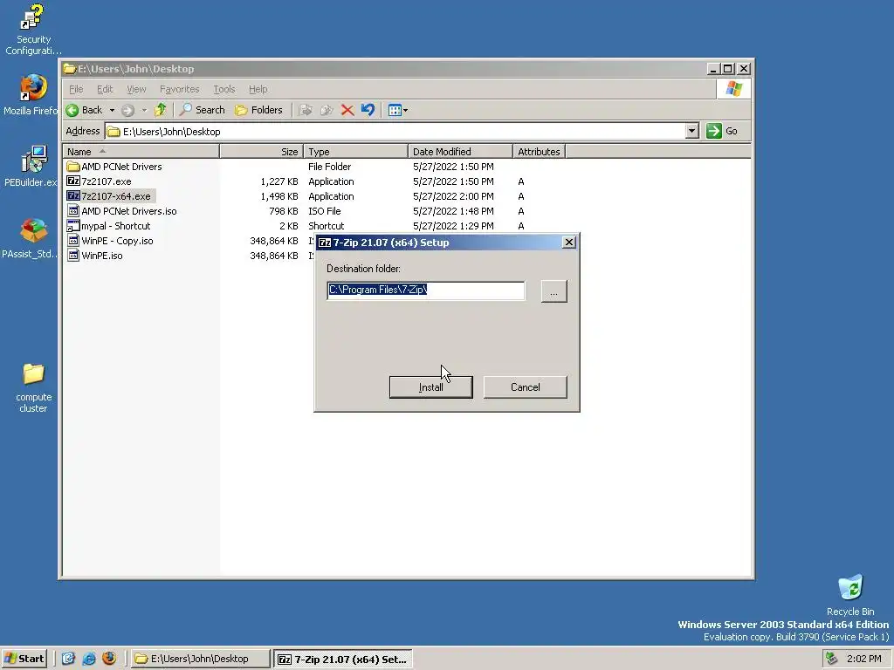Click the Destination folder path field
894x670 pixels.
click(x=425, y=290)
